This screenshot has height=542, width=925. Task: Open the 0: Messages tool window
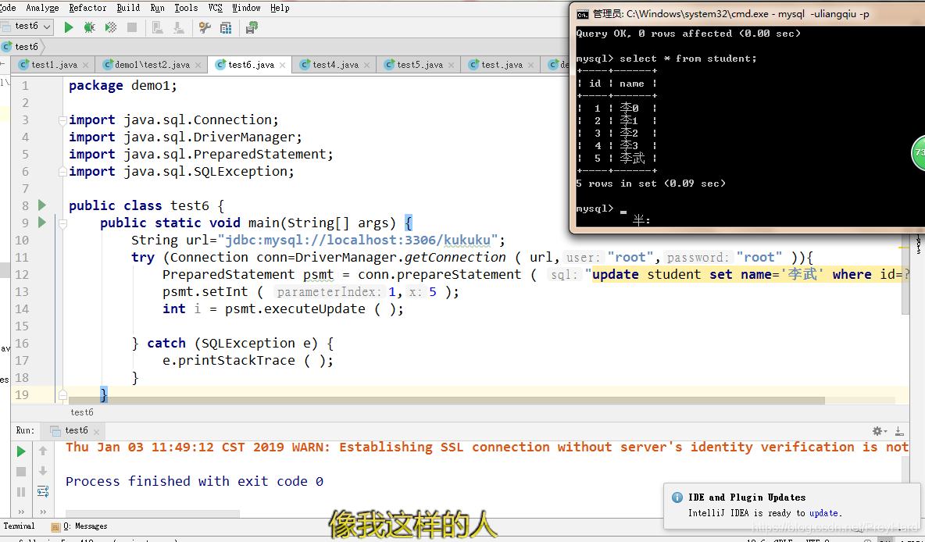coord(80,526)
